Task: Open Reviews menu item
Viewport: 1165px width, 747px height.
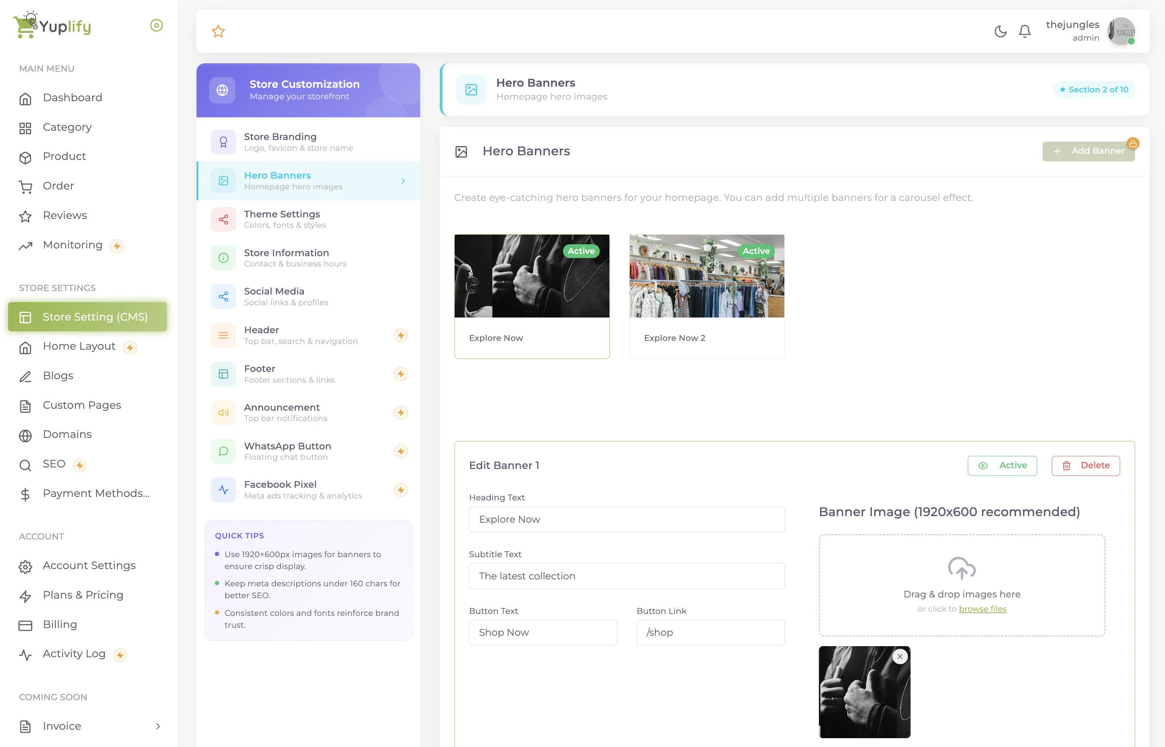Action: [x=87, y=216]
